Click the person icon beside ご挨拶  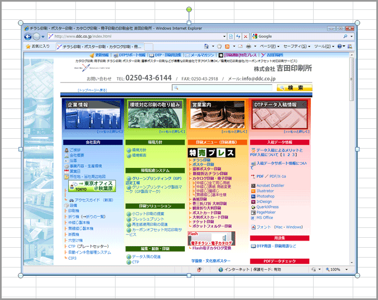pyautogui.click(x=67, y=150)
